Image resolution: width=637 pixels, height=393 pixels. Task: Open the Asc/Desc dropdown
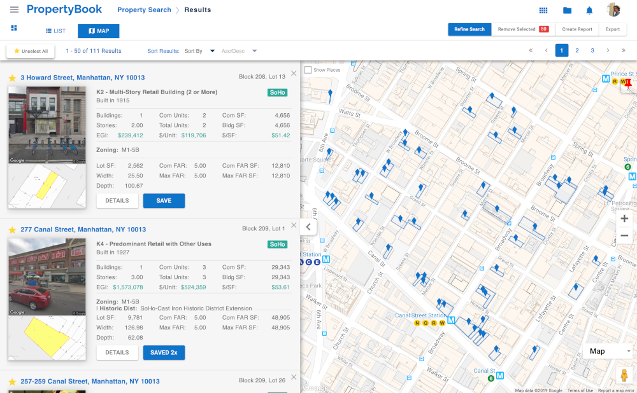click(239, 51)
